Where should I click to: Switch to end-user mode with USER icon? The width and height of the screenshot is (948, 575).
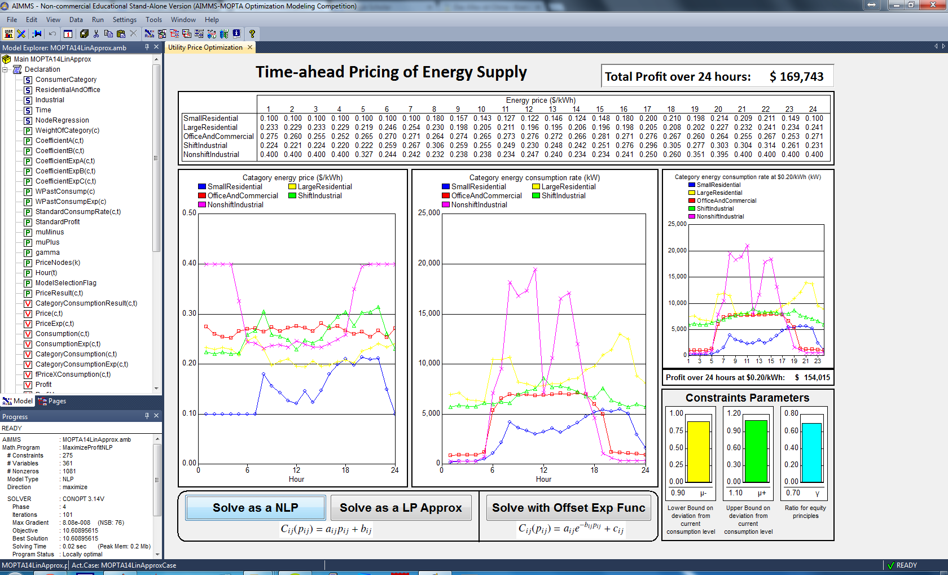point(8,34)
